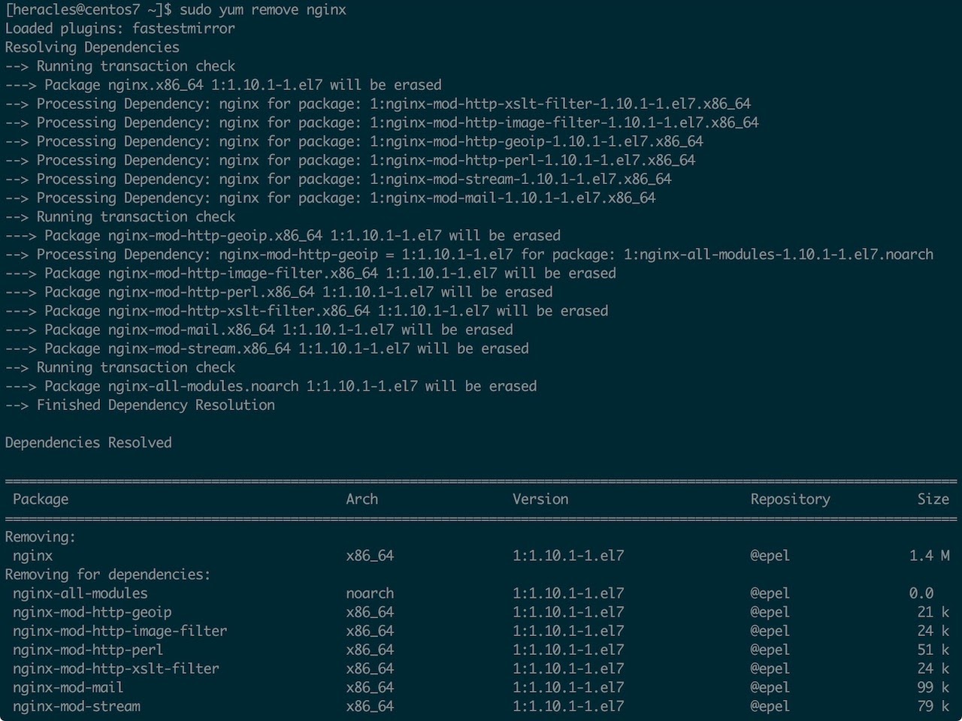
Task: Select 'Package nginx-mod-http-xslt-filter.x86_64 will be erased' line
Action: 307,310
